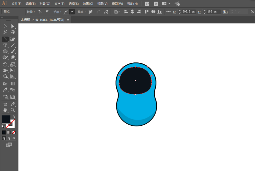Select the Direct Selection tool
The image size is (255, 171).
[13, 26]
